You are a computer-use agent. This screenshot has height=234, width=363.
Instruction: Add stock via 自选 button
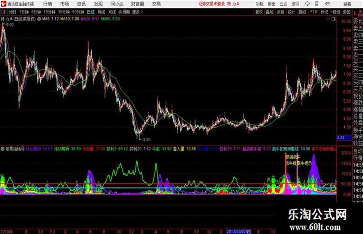336,12
